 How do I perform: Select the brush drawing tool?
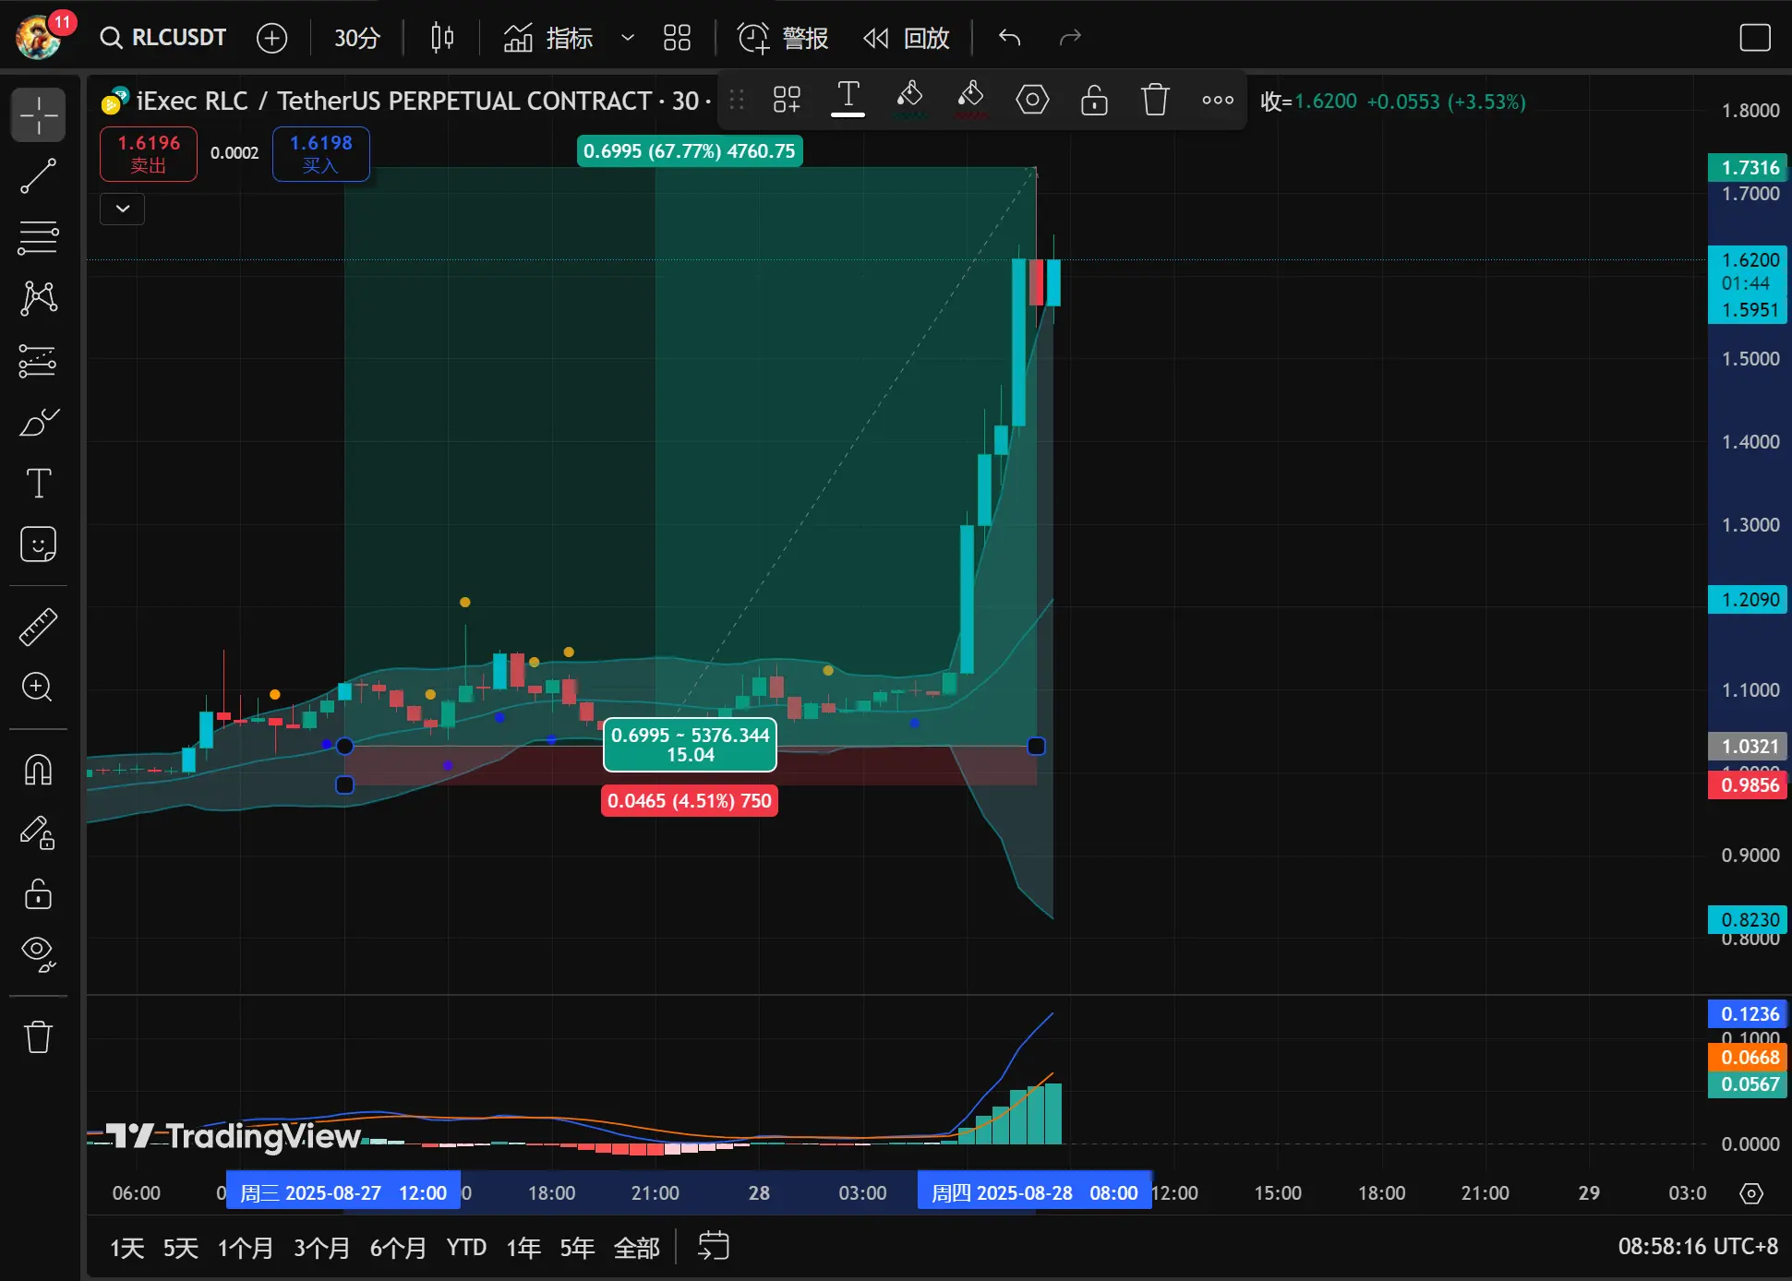pyautogui.click(x=39, y=422)
